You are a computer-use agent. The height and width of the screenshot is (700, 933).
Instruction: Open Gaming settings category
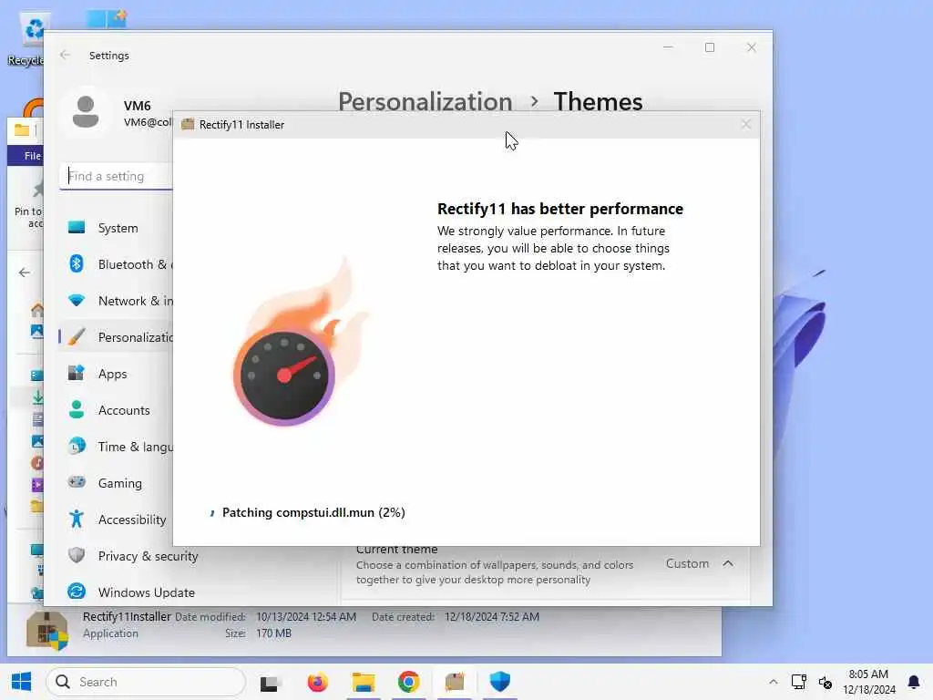116,483
